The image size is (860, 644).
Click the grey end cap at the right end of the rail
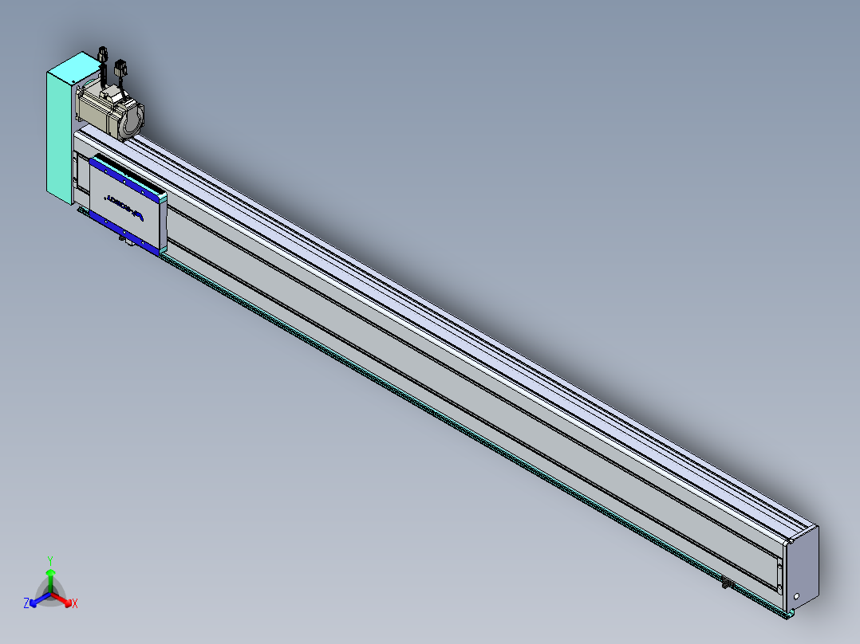(x=802, y=569)
